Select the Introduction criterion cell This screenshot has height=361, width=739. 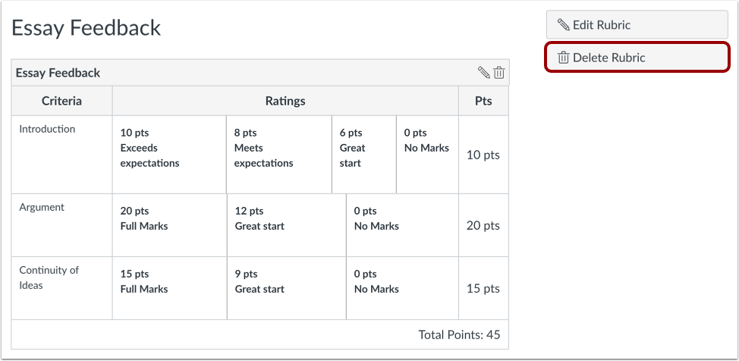pos(47,129)
